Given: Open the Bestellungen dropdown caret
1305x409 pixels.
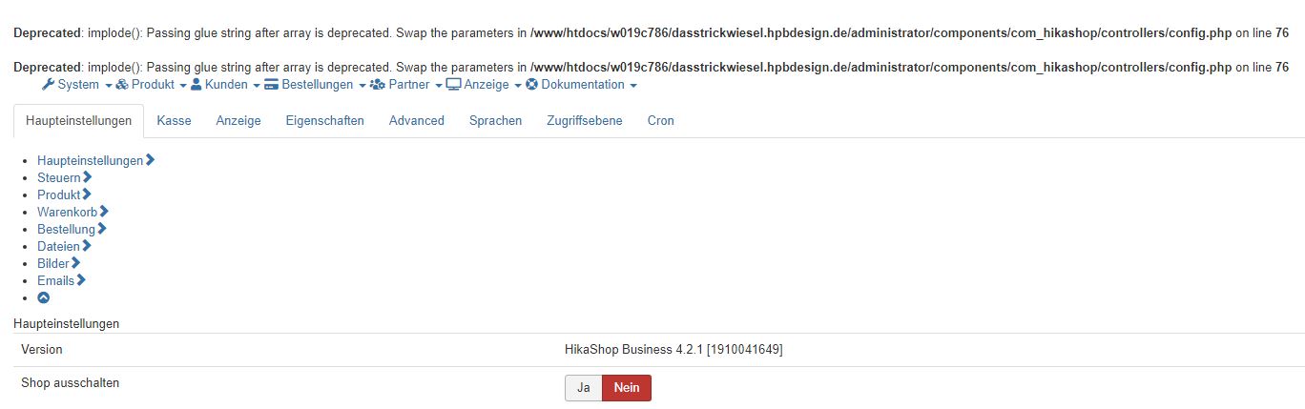Looking at the screenshot, I should pyautogui.click(x=362, y=86).
